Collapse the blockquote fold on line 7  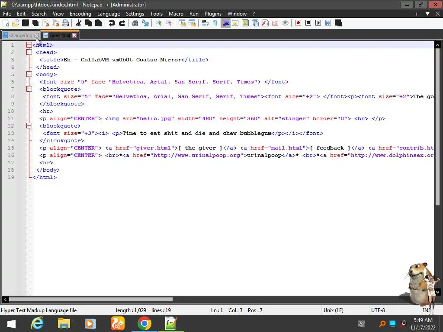coord(29,89)
